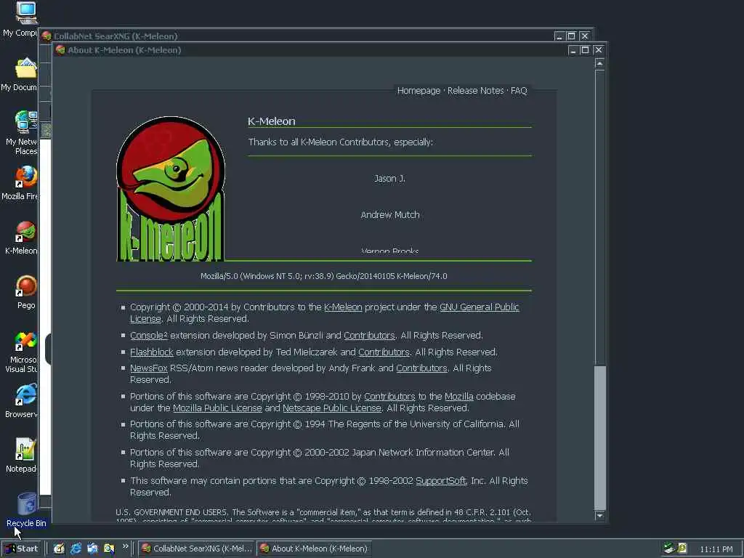
Task: Select Microsoft Visual Studio desktop shortcut
Action: (x=25, y=341)
